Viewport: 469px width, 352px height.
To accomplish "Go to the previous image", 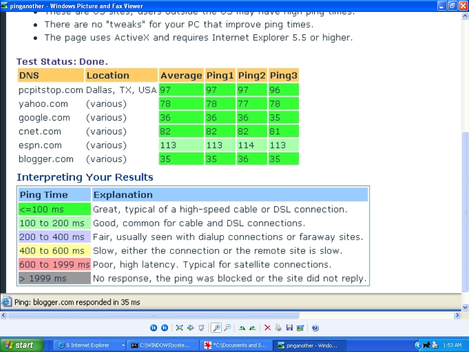I will pyautogui.click(x=153, y=328).
